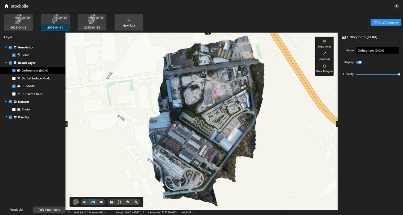
Task: Create a New Task
Action: tap(129, 22)
